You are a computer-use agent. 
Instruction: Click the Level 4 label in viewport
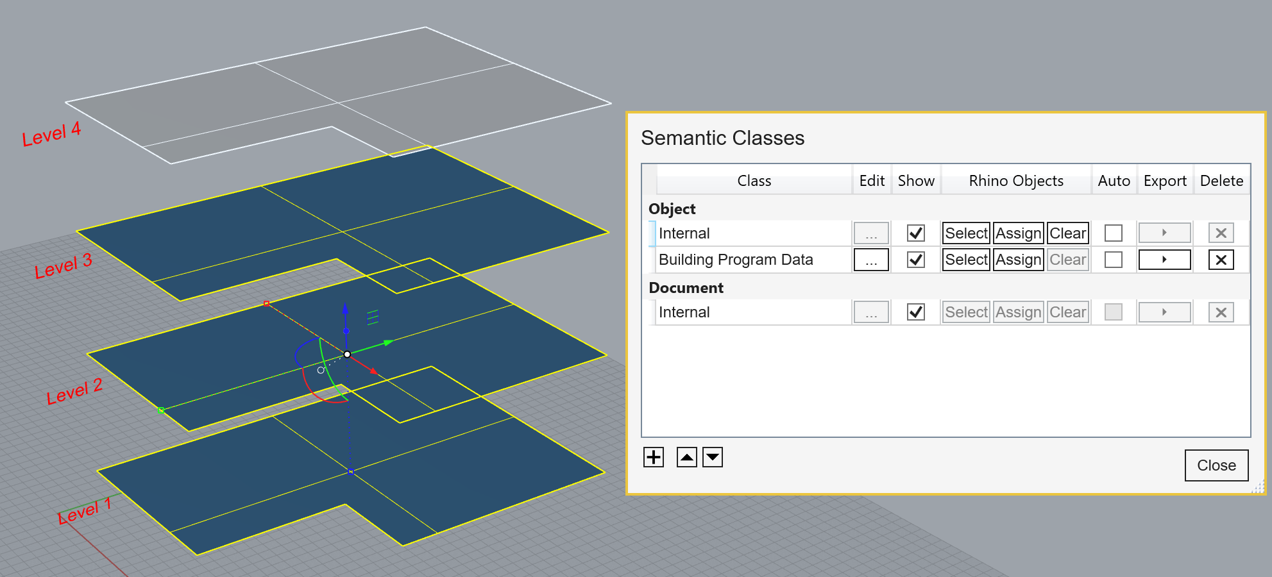51,134
